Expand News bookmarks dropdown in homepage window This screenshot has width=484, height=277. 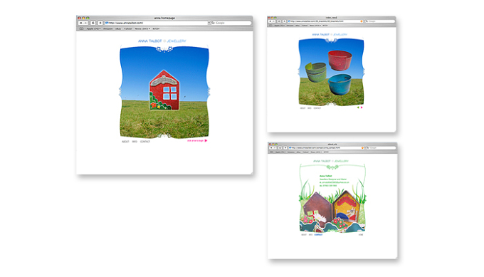[x=142, y=28]
